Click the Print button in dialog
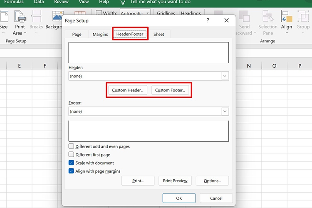 coord(138,181)
